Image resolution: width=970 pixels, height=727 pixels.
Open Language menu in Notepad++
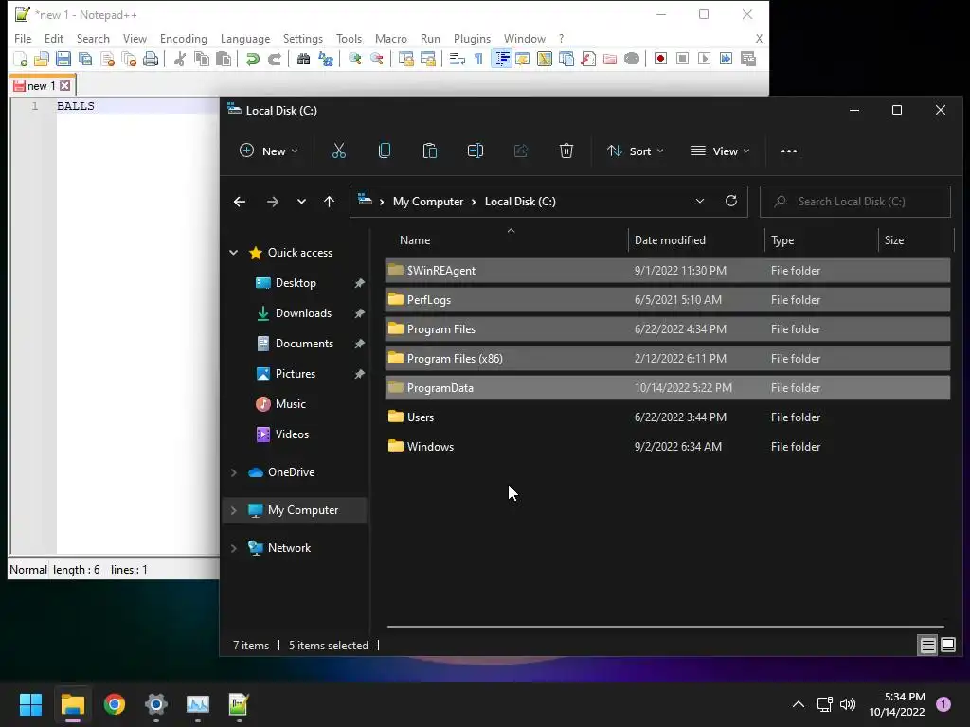(245, 38)
